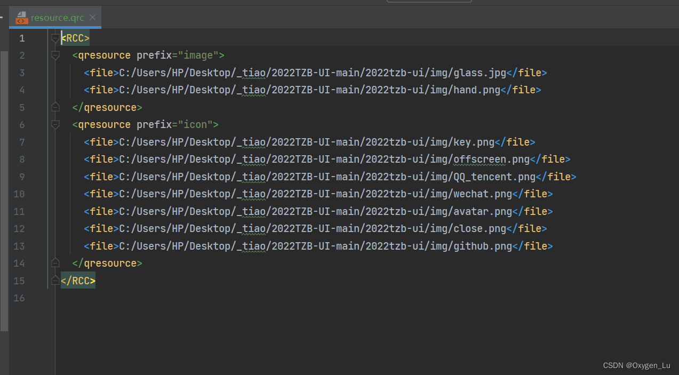Click line number 1 in the gutter
Image resolution: width=679 pixels, height=375 pixels.
pyautogui.click(x=22, y=38)
